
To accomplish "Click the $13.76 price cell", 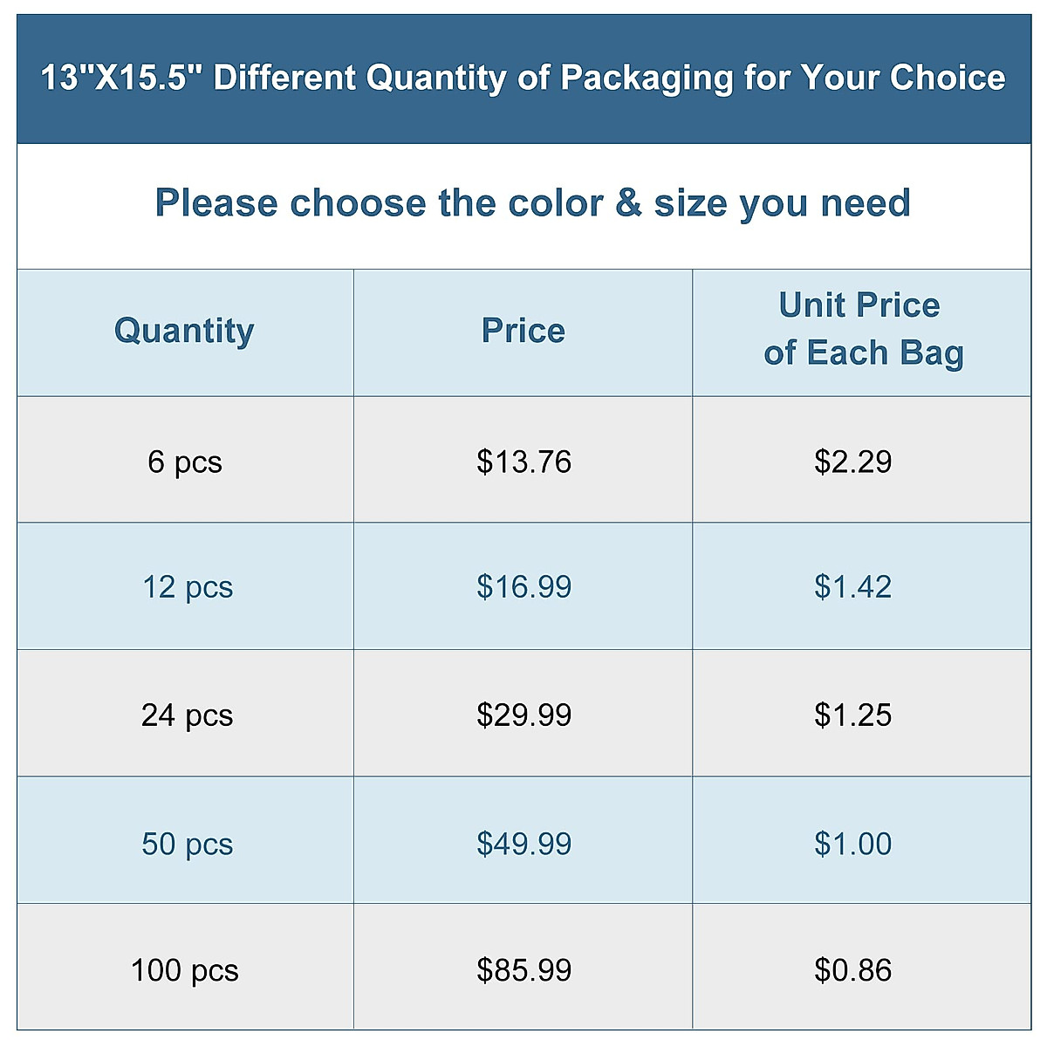I will tap(523, 462).
